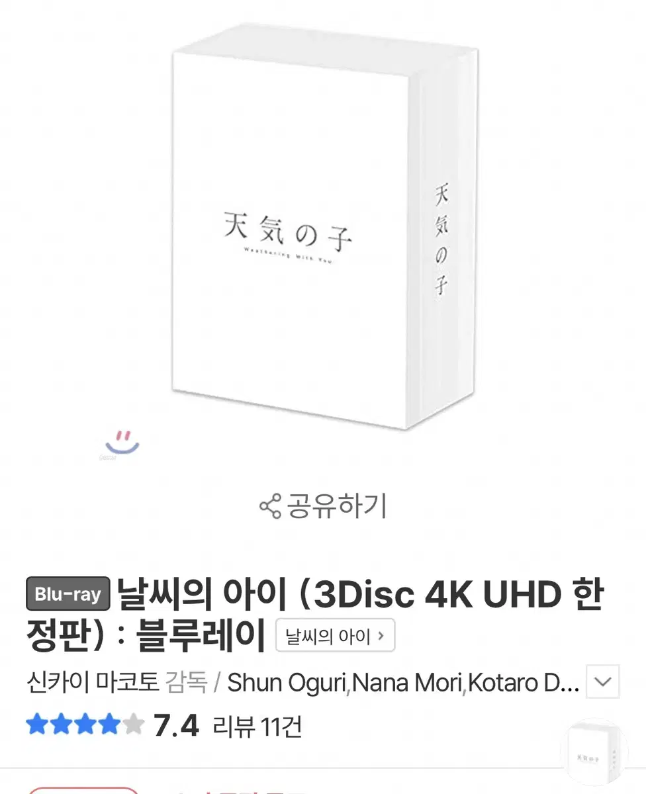Click the Blu-ray format badge
The width and height of the screenshot is (646, 794).
pos(68,594)
